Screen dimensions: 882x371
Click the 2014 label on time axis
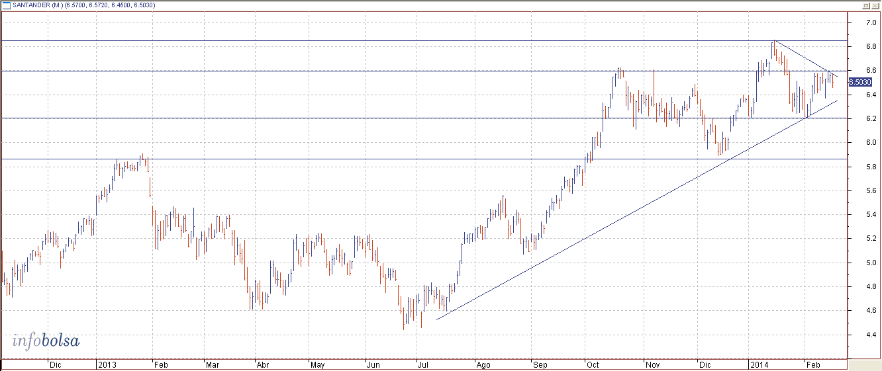tap(759, 364)
